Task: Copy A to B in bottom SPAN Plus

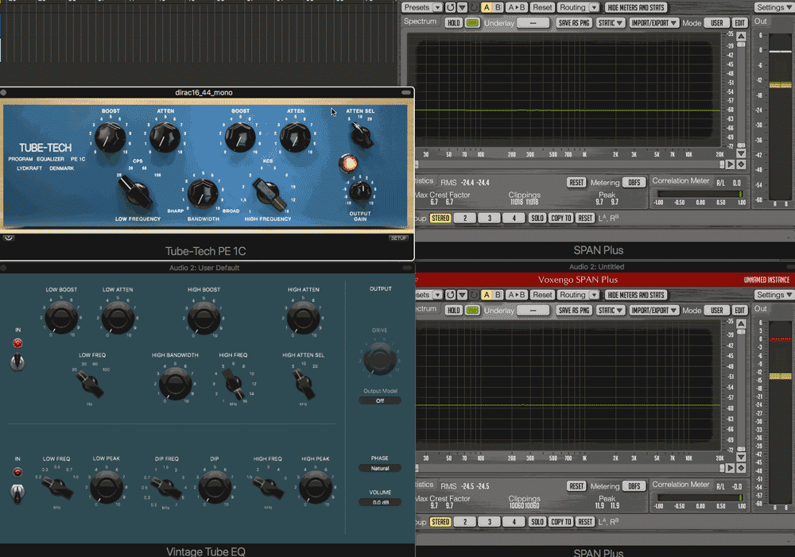Action: coord(517,295)
